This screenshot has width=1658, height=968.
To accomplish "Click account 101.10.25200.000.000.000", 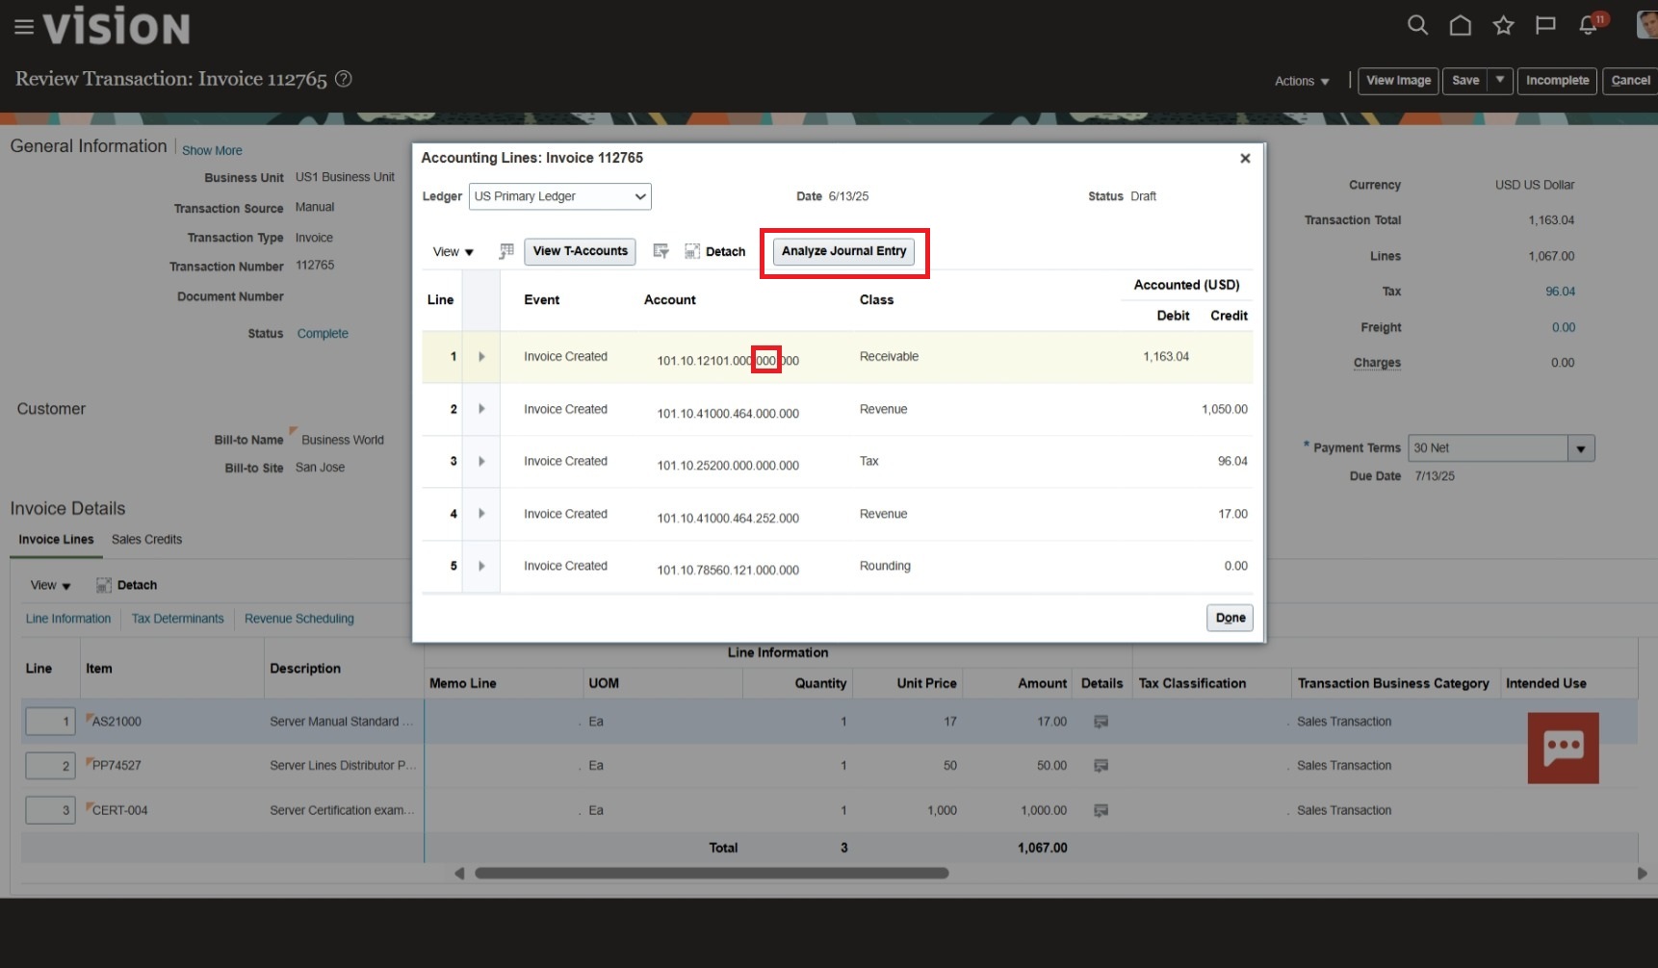I will point(728,466).
